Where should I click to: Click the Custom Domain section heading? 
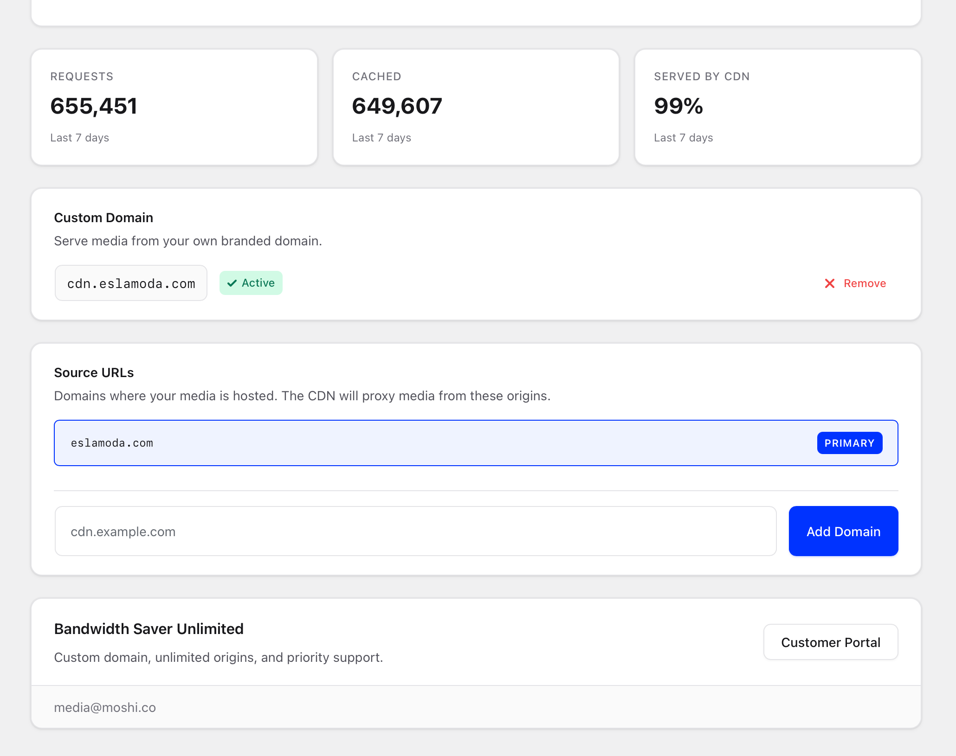click(x=103, y=218)
